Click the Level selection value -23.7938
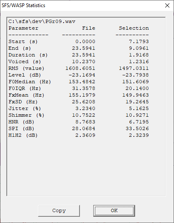 [x=136, y=75]
